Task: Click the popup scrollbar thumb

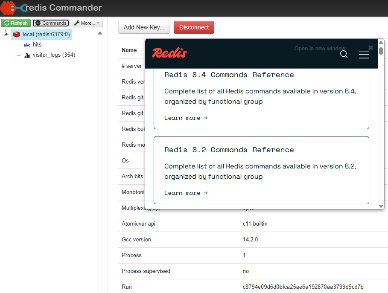Action: coord(381,51)
